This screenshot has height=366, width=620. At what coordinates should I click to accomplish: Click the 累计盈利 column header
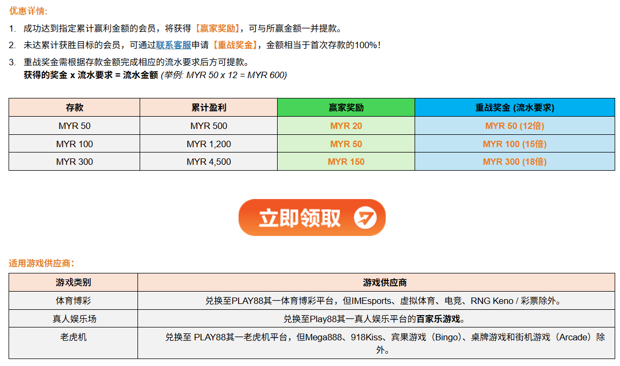coord(209,108)
